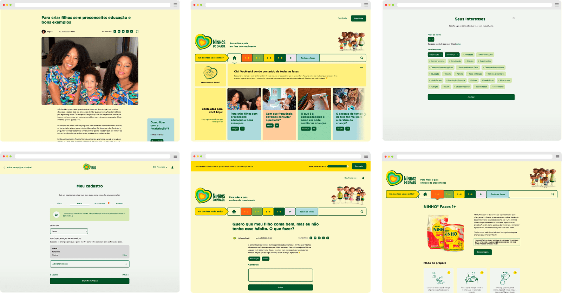Select '9+' phase tab in 'Quero que meu filho' window

290,212
